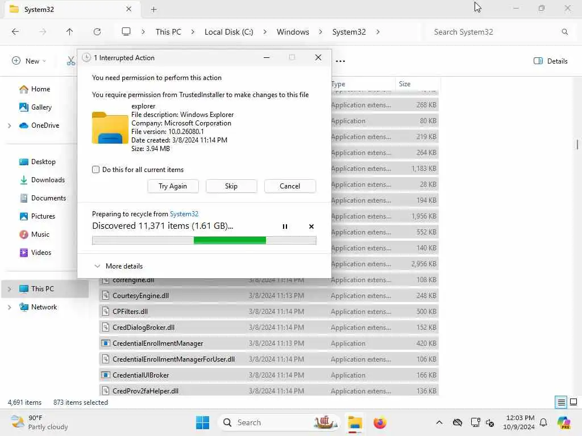This screenshot has height=436, width=582.
Task: Open the New dropdown menu
Action: click(x=29, y=61)
